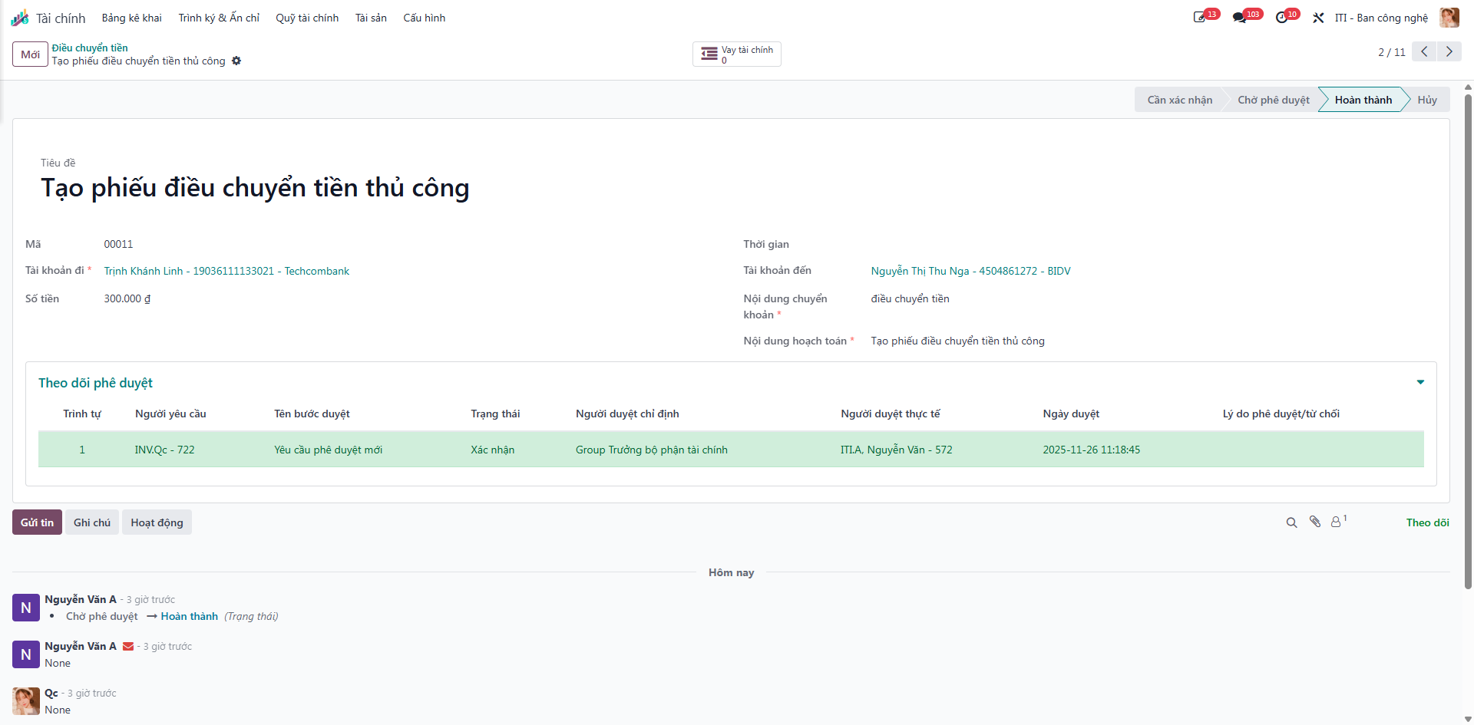Go to previous record arrow

click(1424, 51)
